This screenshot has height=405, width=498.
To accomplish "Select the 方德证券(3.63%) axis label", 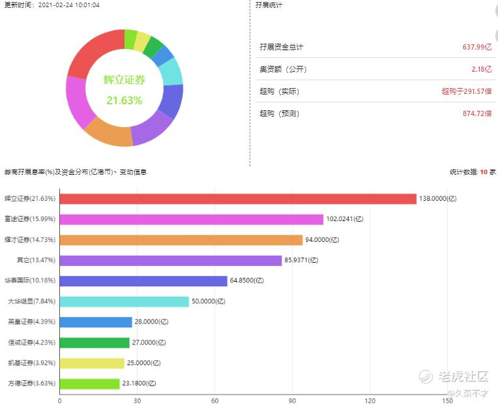I will [32, 383].
